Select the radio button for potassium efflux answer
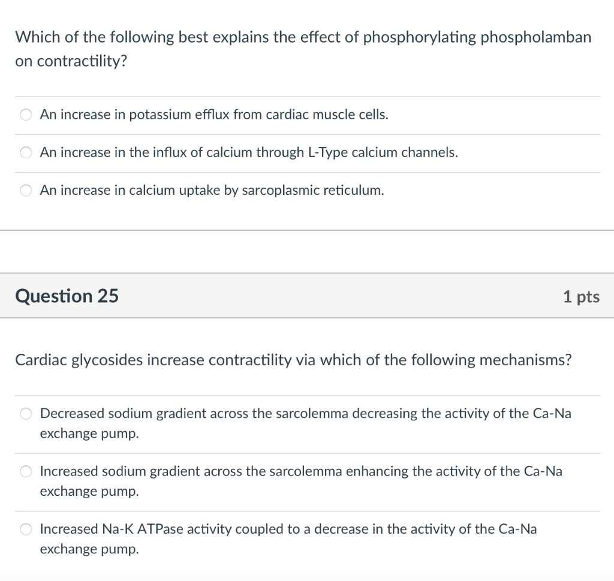Image resolution: width=614 pixels, height=581 pixels. point(26,115)
